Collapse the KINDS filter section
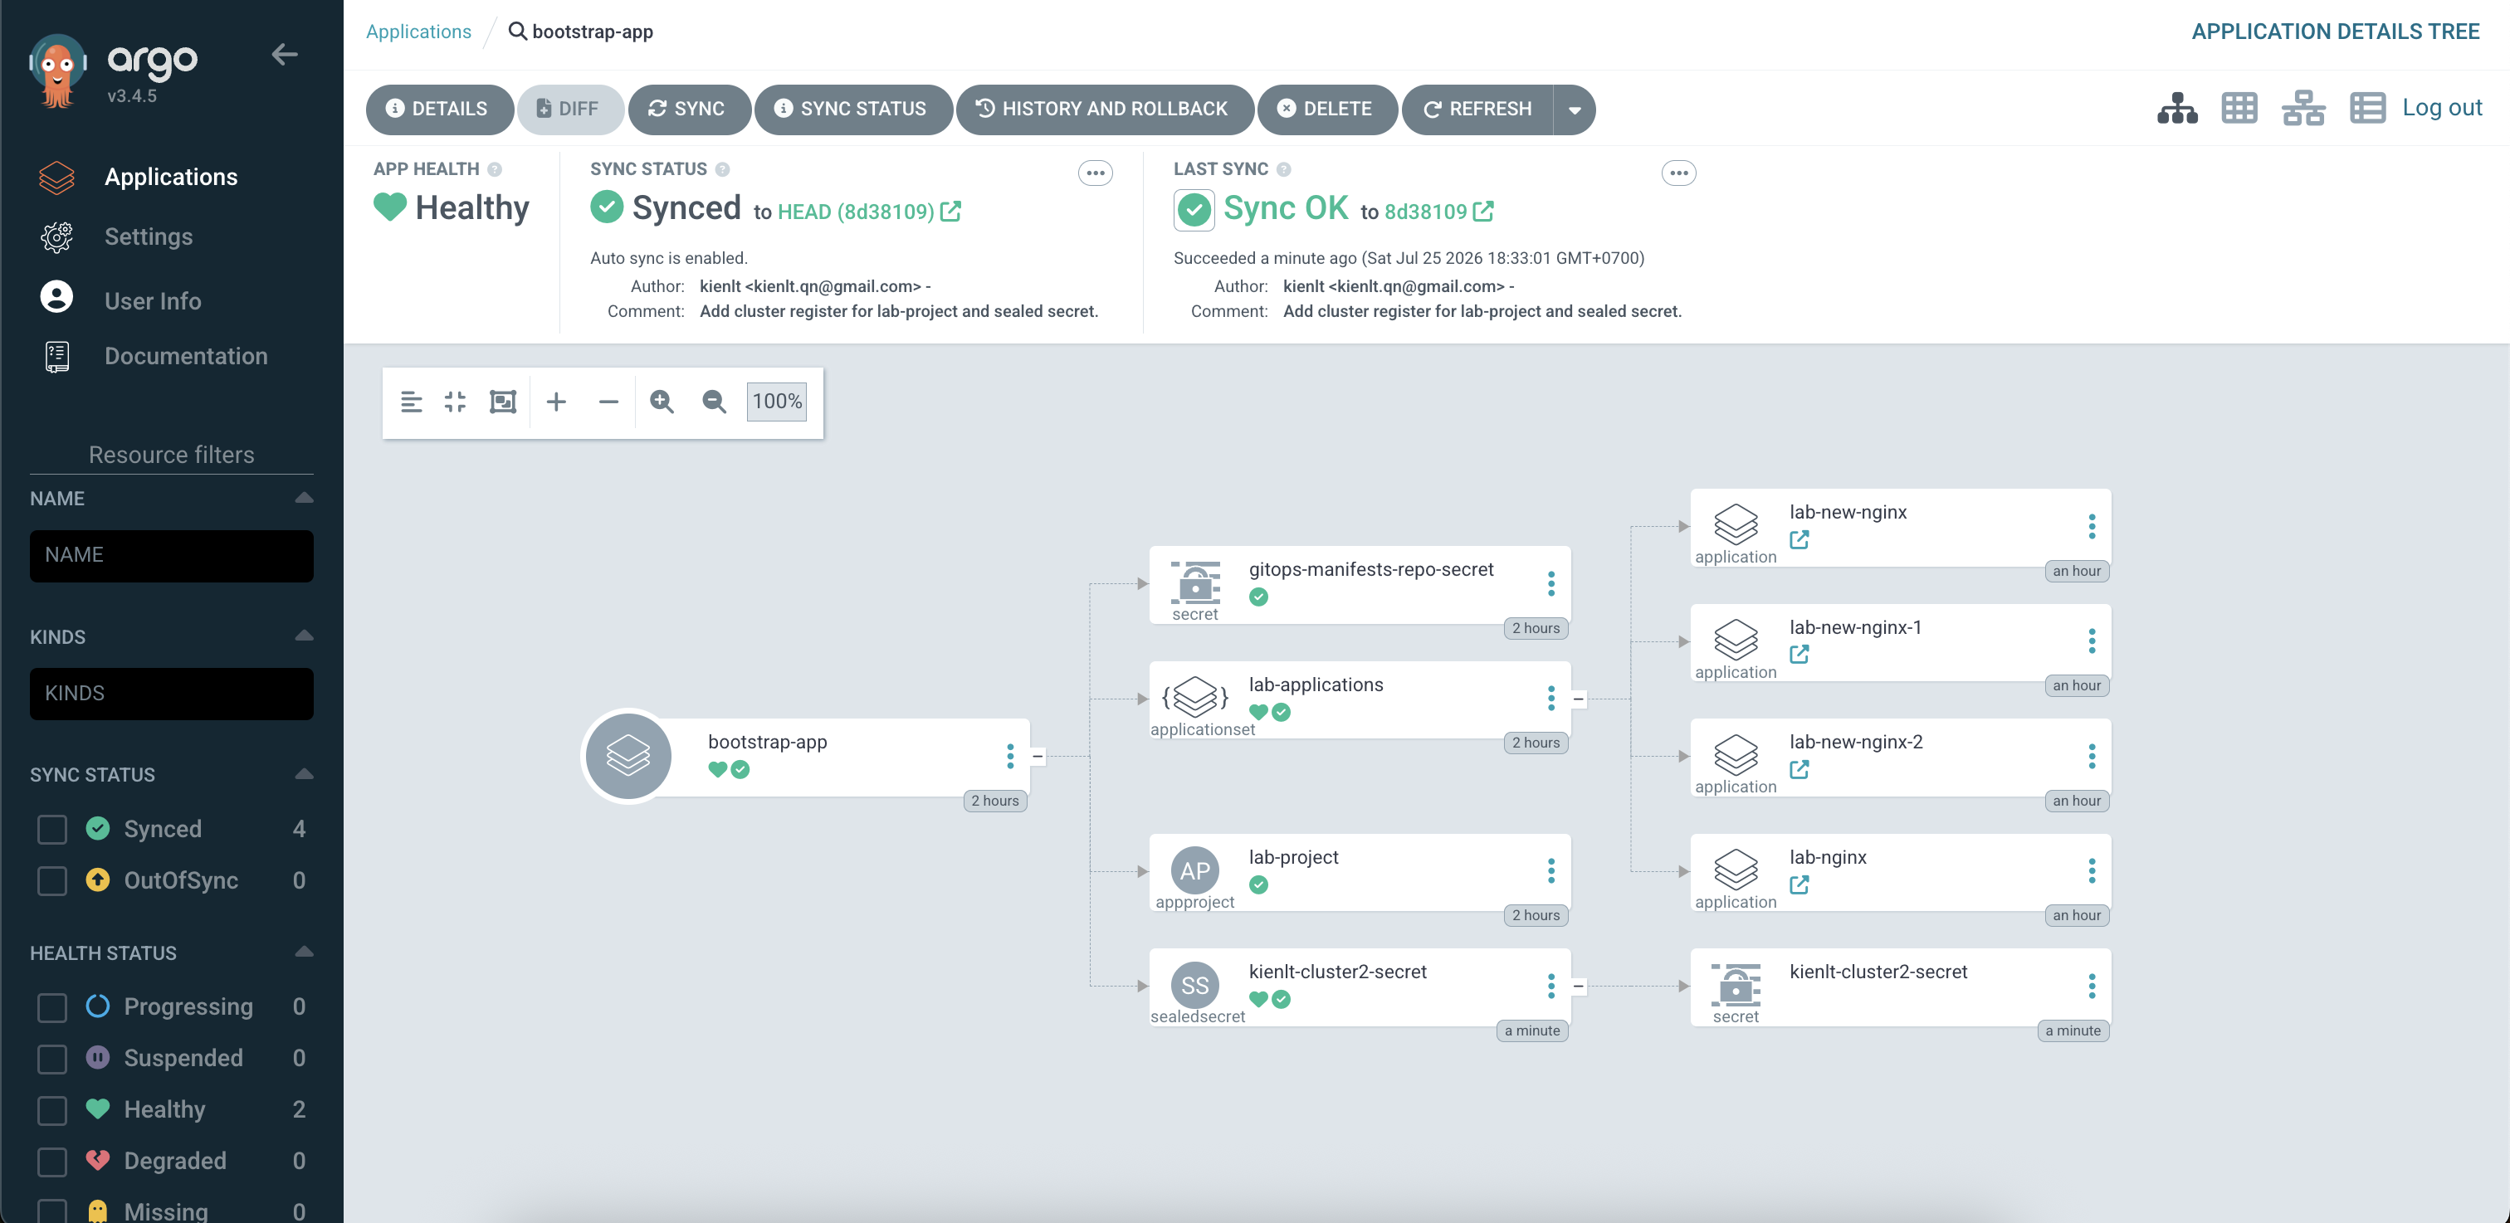The image size is (2510, 1223). coord(304,636)
